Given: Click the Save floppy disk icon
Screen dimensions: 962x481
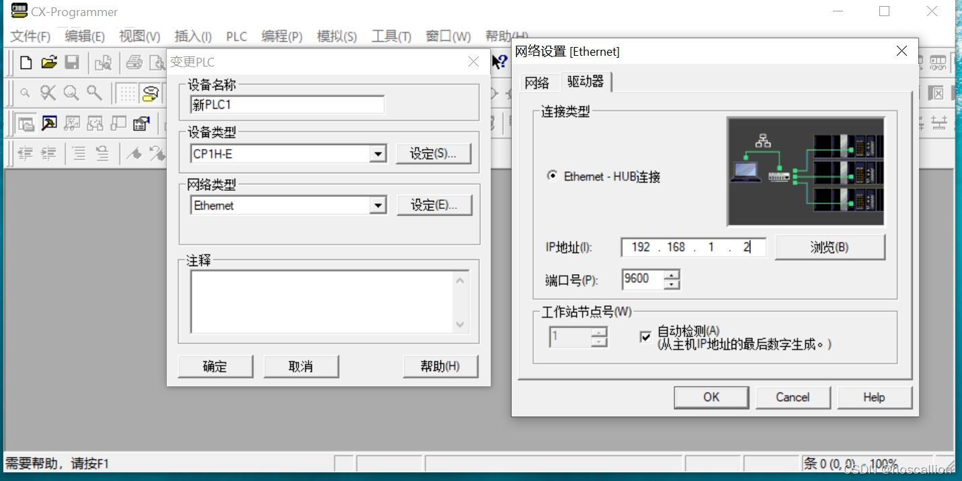Looking at the screenshot, I should [x=72, y=63].
